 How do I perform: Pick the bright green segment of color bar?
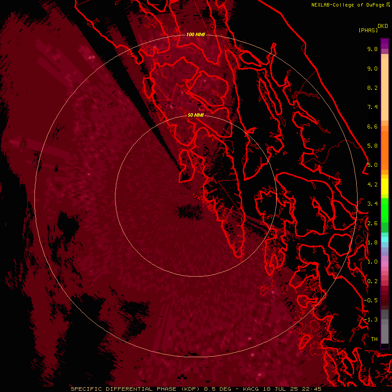coord(385,210)
